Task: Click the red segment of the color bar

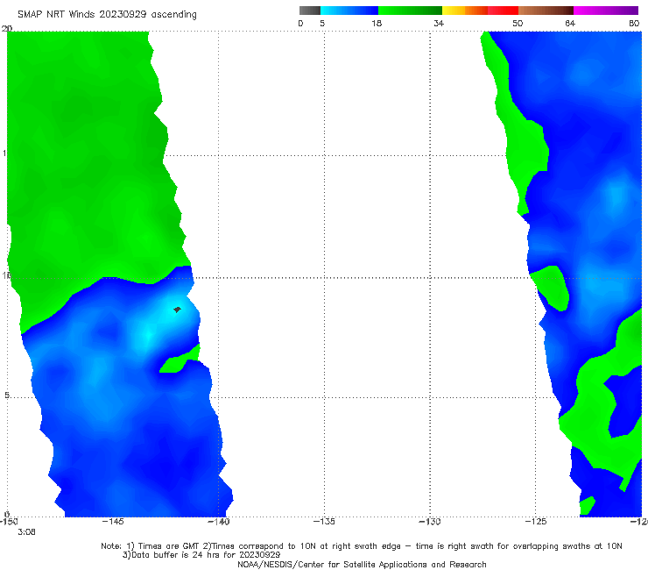Action: [503, 11]
